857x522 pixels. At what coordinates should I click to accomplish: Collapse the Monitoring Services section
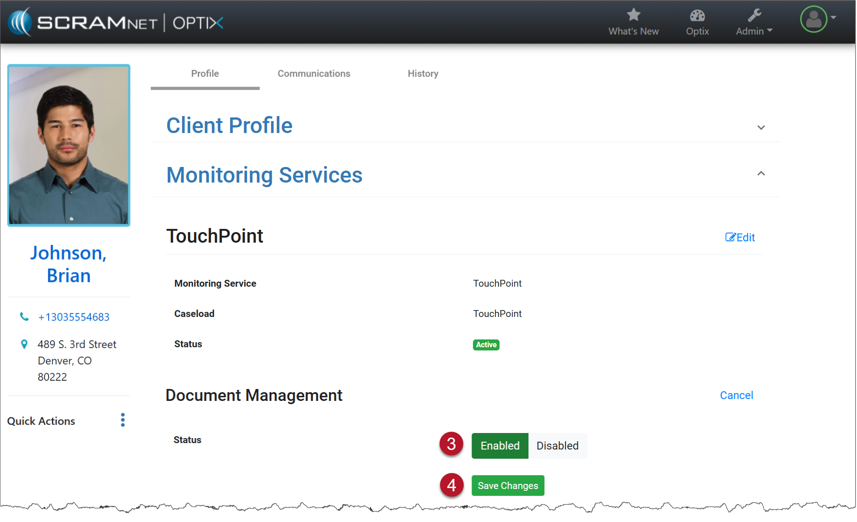point(761,173)
